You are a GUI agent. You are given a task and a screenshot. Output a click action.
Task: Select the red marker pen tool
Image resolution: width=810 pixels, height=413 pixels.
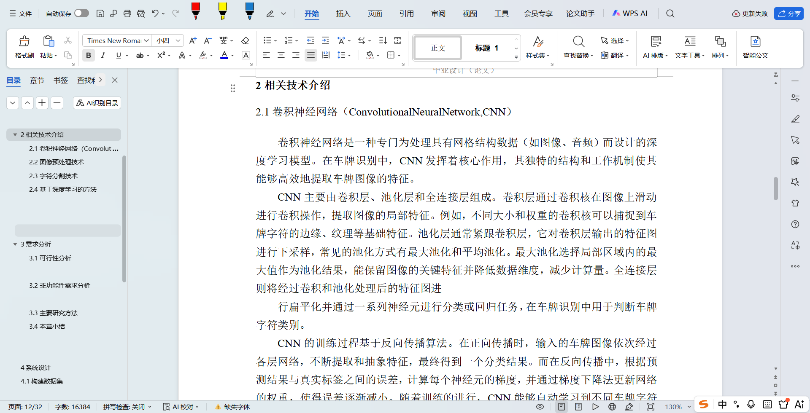coord(195,11)
